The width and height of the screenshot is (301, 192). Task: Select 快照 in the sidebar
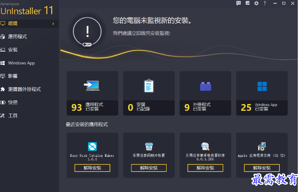tap(13, 102)
